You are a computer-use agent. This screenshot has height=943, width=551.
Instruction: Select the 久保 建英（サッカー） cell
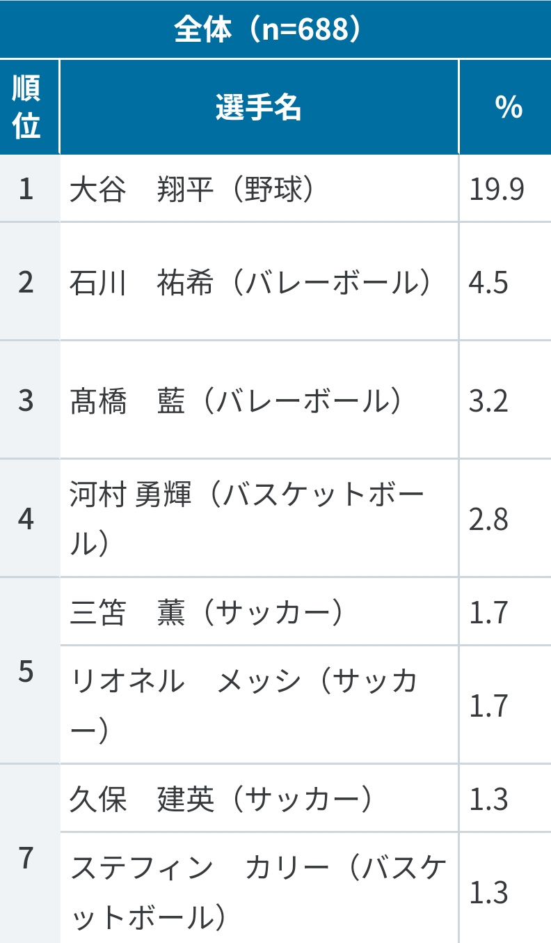pyautogui.click(x=259, y=798)
